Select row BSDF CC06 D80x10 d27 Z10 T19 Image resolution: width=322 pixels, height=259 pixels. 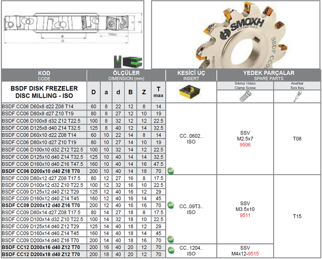(x=83, y=142)
